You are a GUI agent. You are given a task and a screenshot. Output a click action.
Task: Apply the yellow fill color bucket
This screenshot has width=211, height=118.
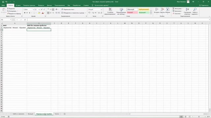[39, 13]
